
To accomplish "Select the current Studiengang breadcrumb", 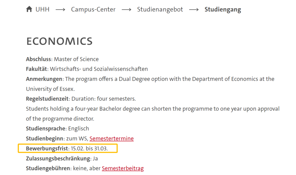I will pos(223,10).
